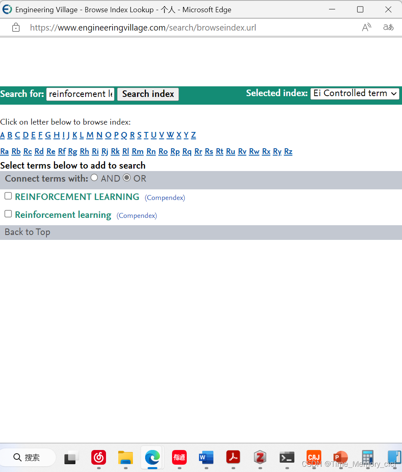Image resolution: width=402 pixels, height=472 pixels.
Task: Click the REINFORCEMENT LEARNING term label
Action: (77, 197)
